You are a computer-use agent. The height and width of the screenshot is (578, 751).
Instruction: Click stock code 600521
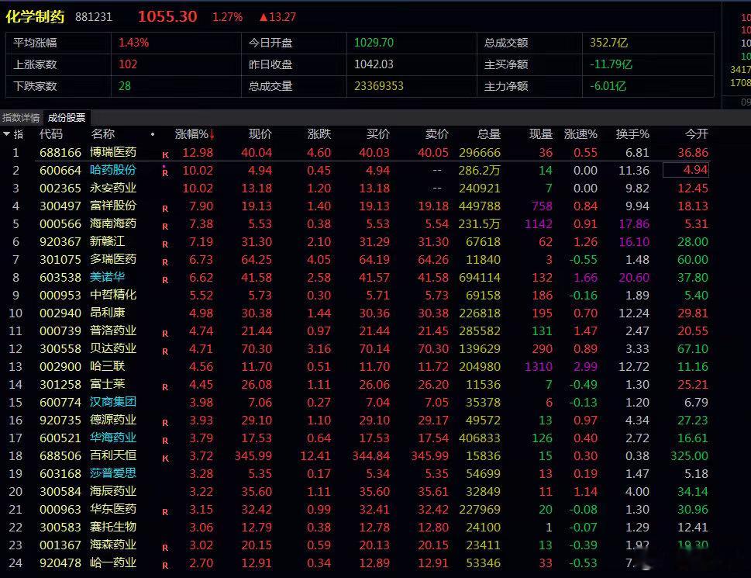[60, 438]
